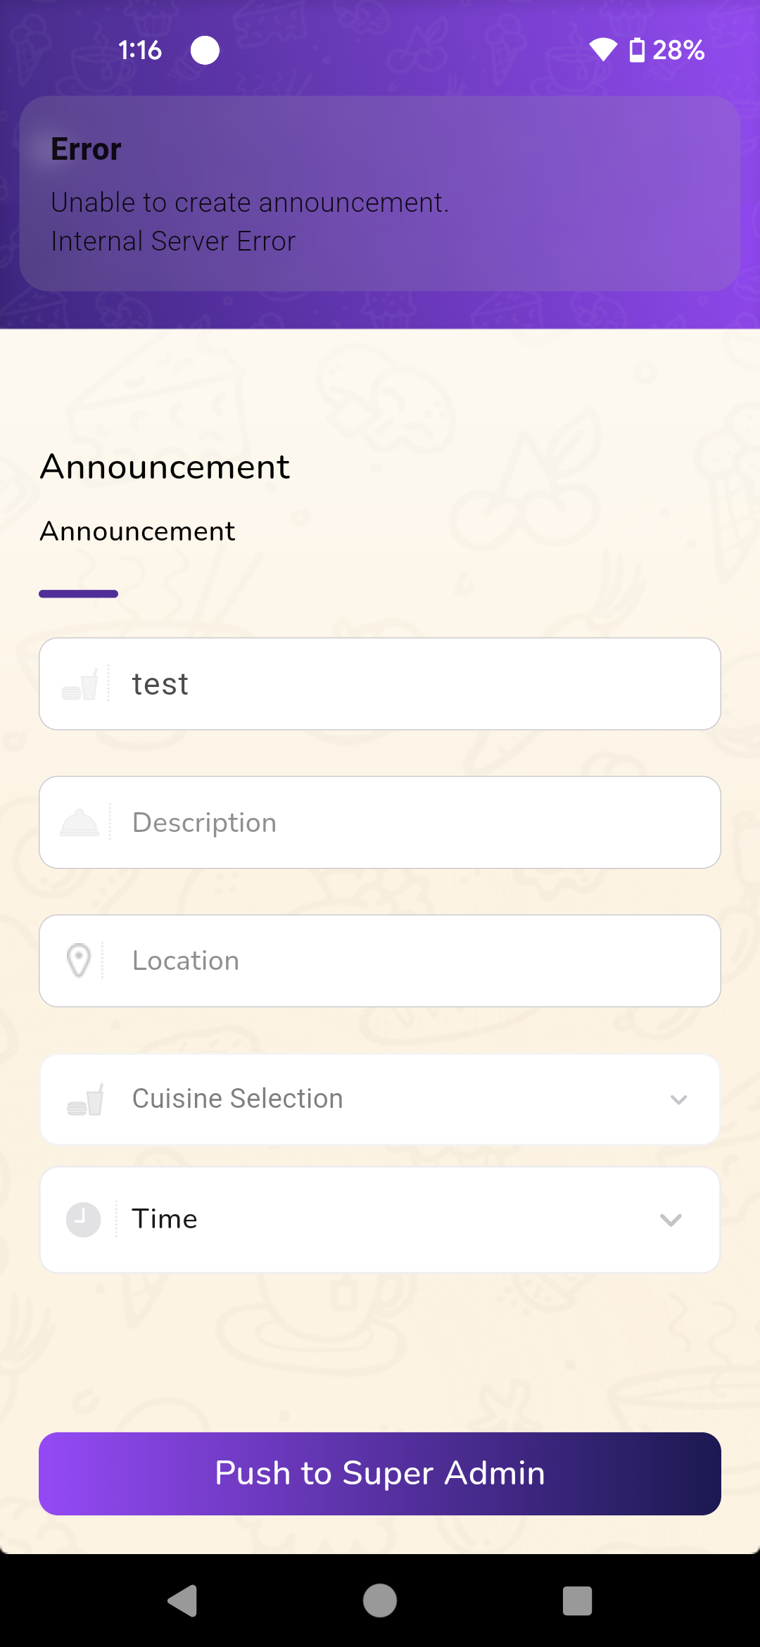The image size is (760, 1647).
Task: Click the Time chevron arrow
Action: pos(671,1220)
